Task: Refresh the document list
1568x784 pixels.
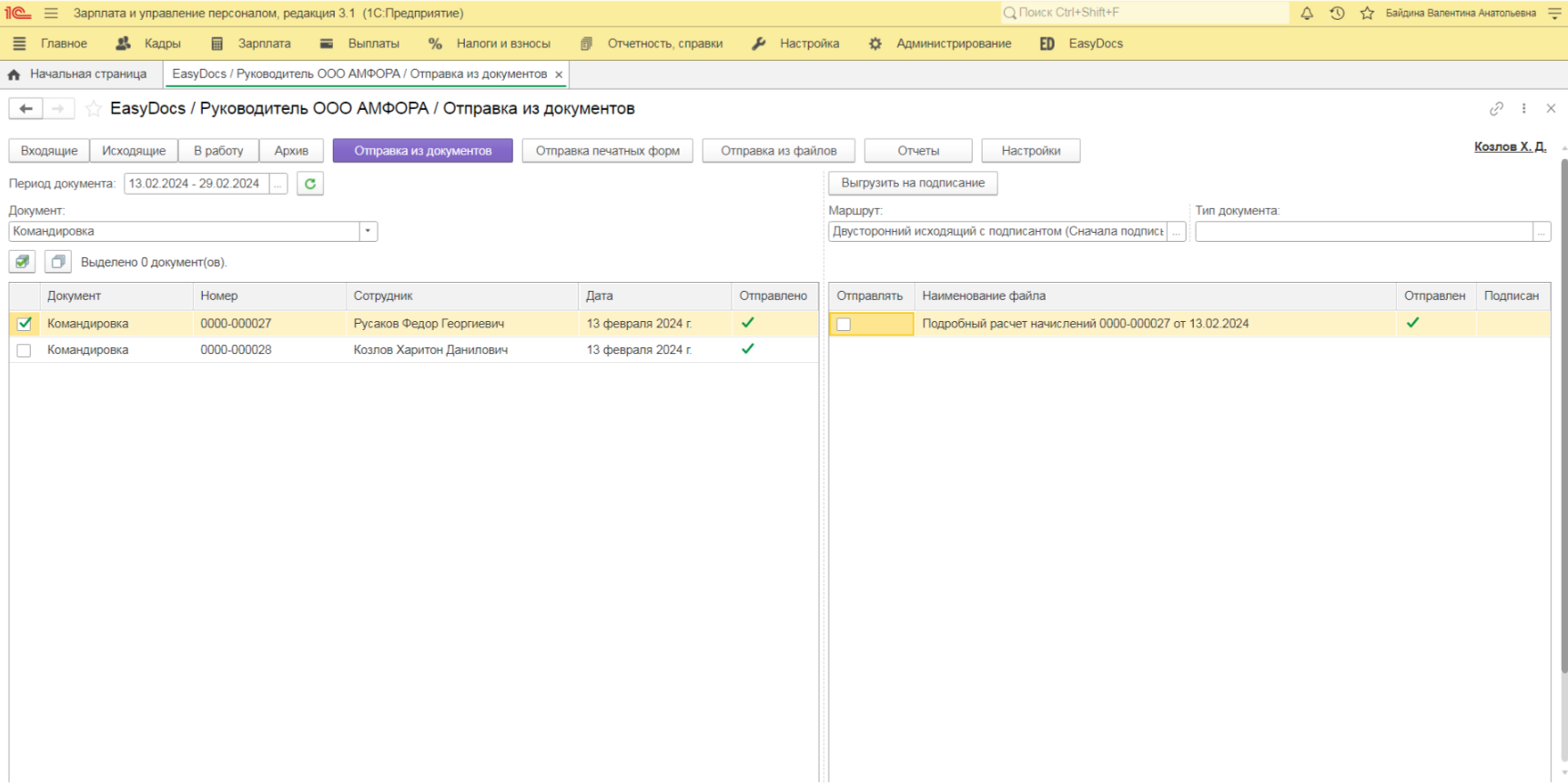Action: click(x=310, y=184)
